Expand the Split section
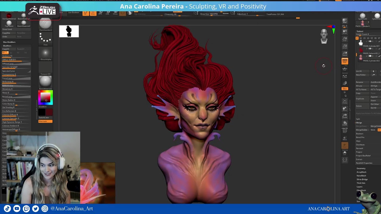Image resolution: width=381 pixels, height=214 pixels. 358,119
